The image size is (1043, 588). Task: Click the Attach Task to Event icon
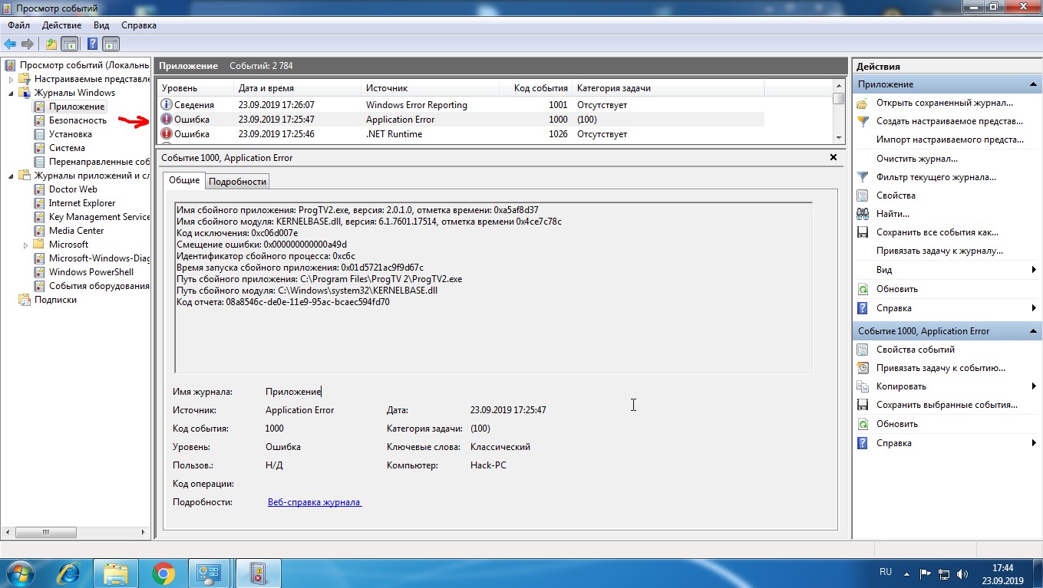[863, 368]
